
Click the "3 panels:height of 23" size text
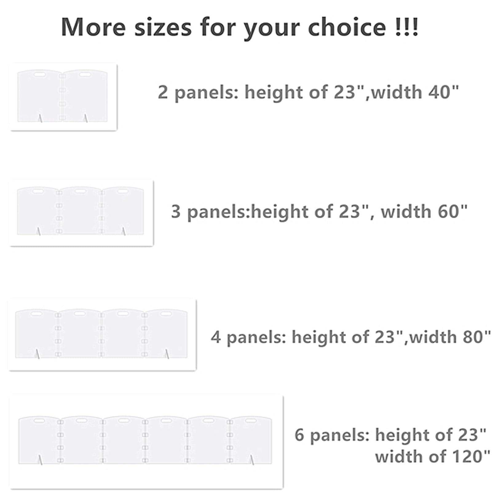pos(319,211)
